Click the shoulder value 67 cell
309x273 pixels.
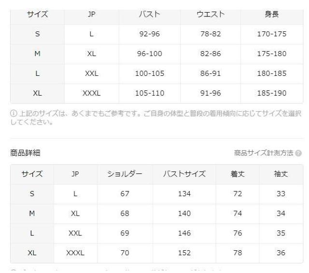125,194
